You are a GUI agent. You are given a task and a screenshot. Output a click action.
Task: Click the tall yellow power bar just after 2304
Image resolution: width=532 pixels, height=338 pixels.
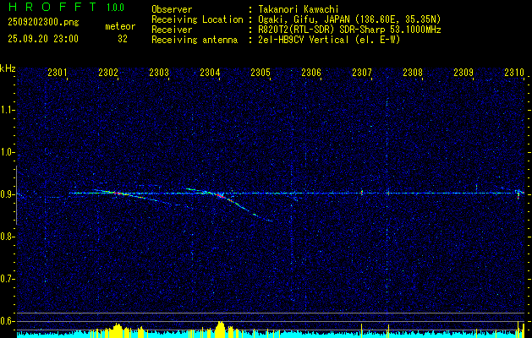tap(221, 329)
